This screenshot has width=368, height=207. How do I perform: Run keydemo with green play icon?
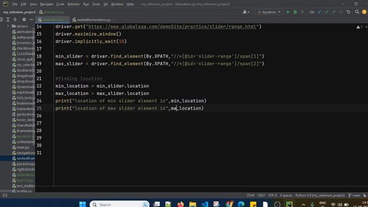288,12
